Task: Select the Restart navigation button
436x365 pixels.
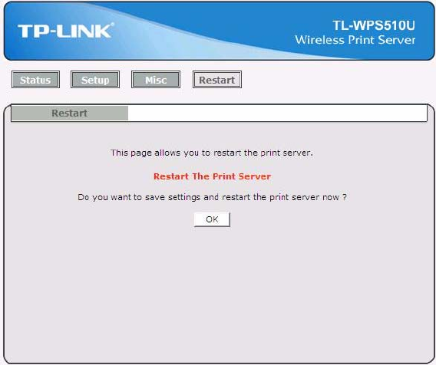Action: 217,80
